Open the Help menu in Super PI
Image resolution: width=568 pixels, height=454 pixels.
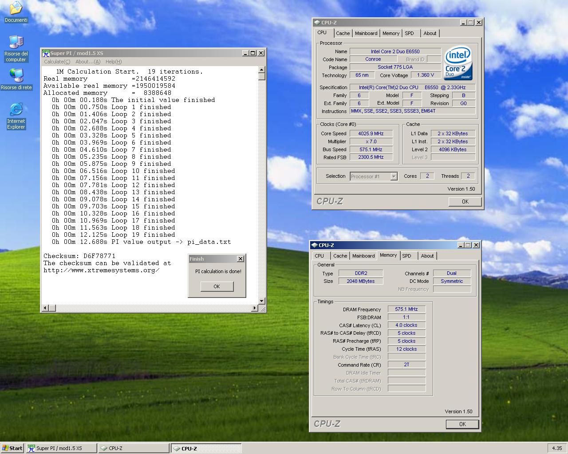114,62
